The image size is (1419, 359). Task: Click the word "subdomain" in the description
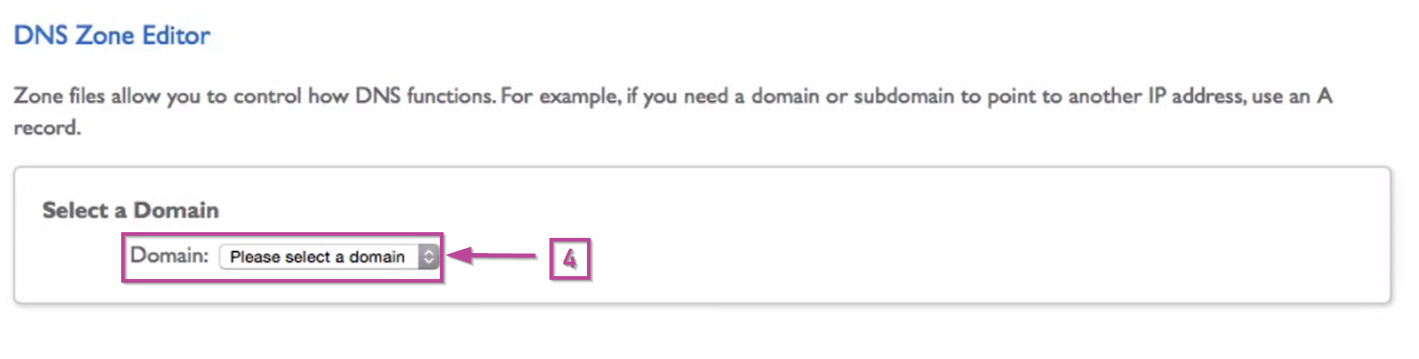(x=903, y=96)
